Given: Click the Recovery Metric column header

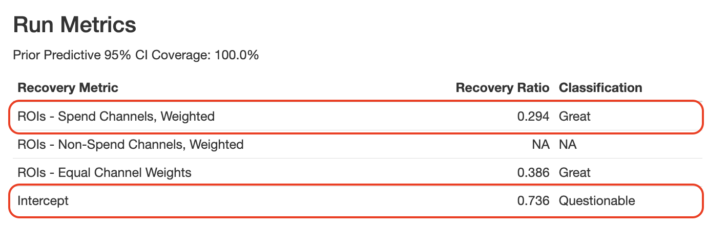Looking at the screenshot, I should pos(68,88).
